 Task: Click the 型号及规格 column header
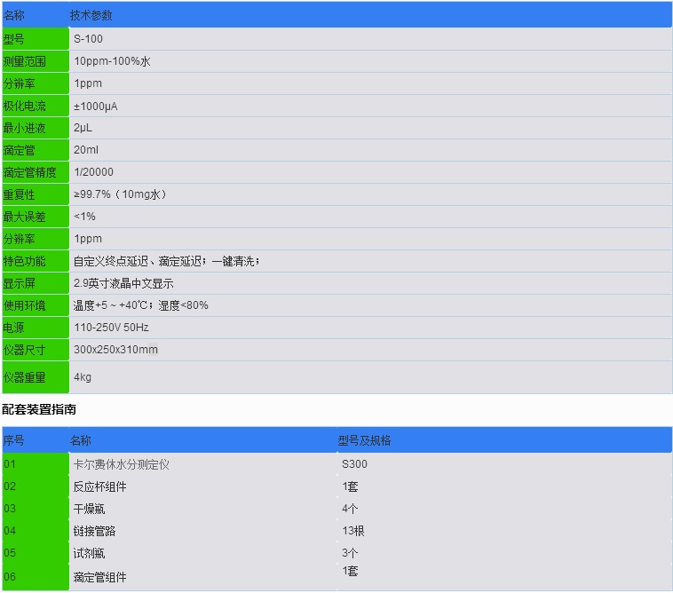pos(364,440)
